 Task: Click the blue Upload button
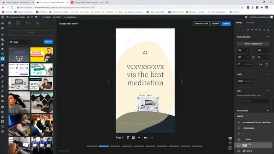(x=48, y=42)
